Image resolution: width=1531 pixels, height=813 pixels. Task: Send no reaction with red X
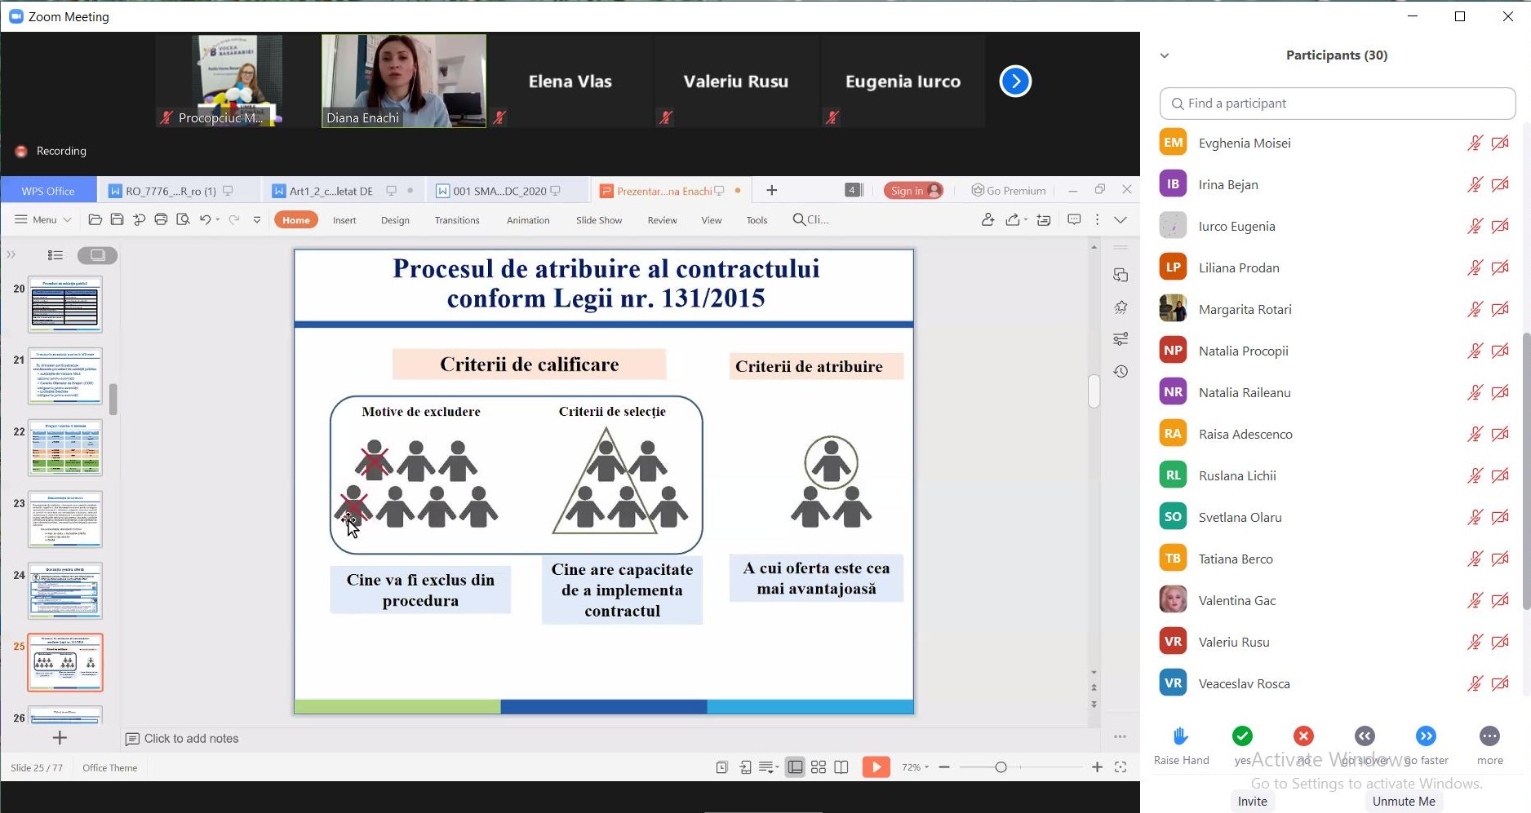(1304, 736)
